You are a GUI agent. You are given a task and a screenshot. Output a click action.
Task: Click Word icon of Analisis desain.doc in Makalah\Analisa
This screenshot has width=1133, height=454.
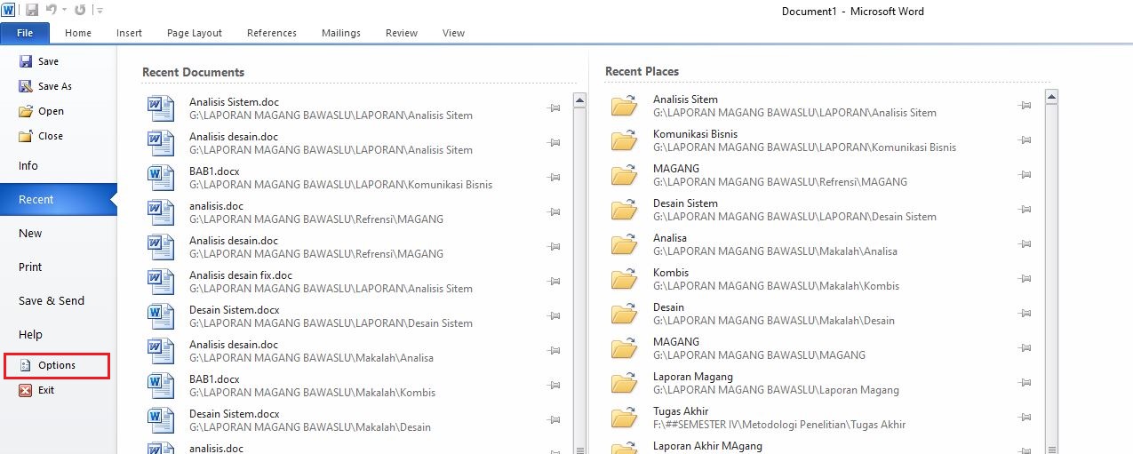pyautogui.click(x=161, y=351)
